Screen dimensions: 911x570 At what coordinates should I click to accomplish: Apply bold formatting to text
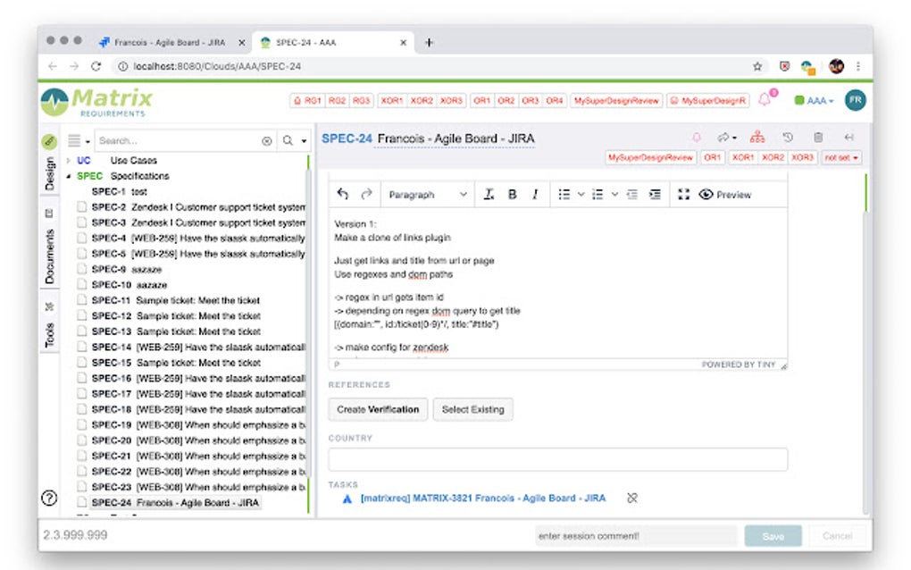(511, 194)
